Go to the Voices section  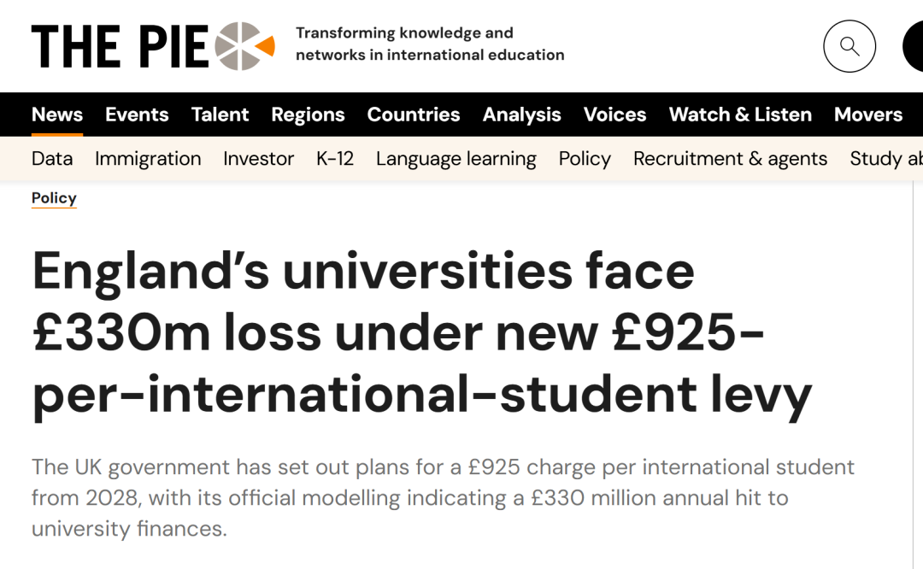click(614, 114)
